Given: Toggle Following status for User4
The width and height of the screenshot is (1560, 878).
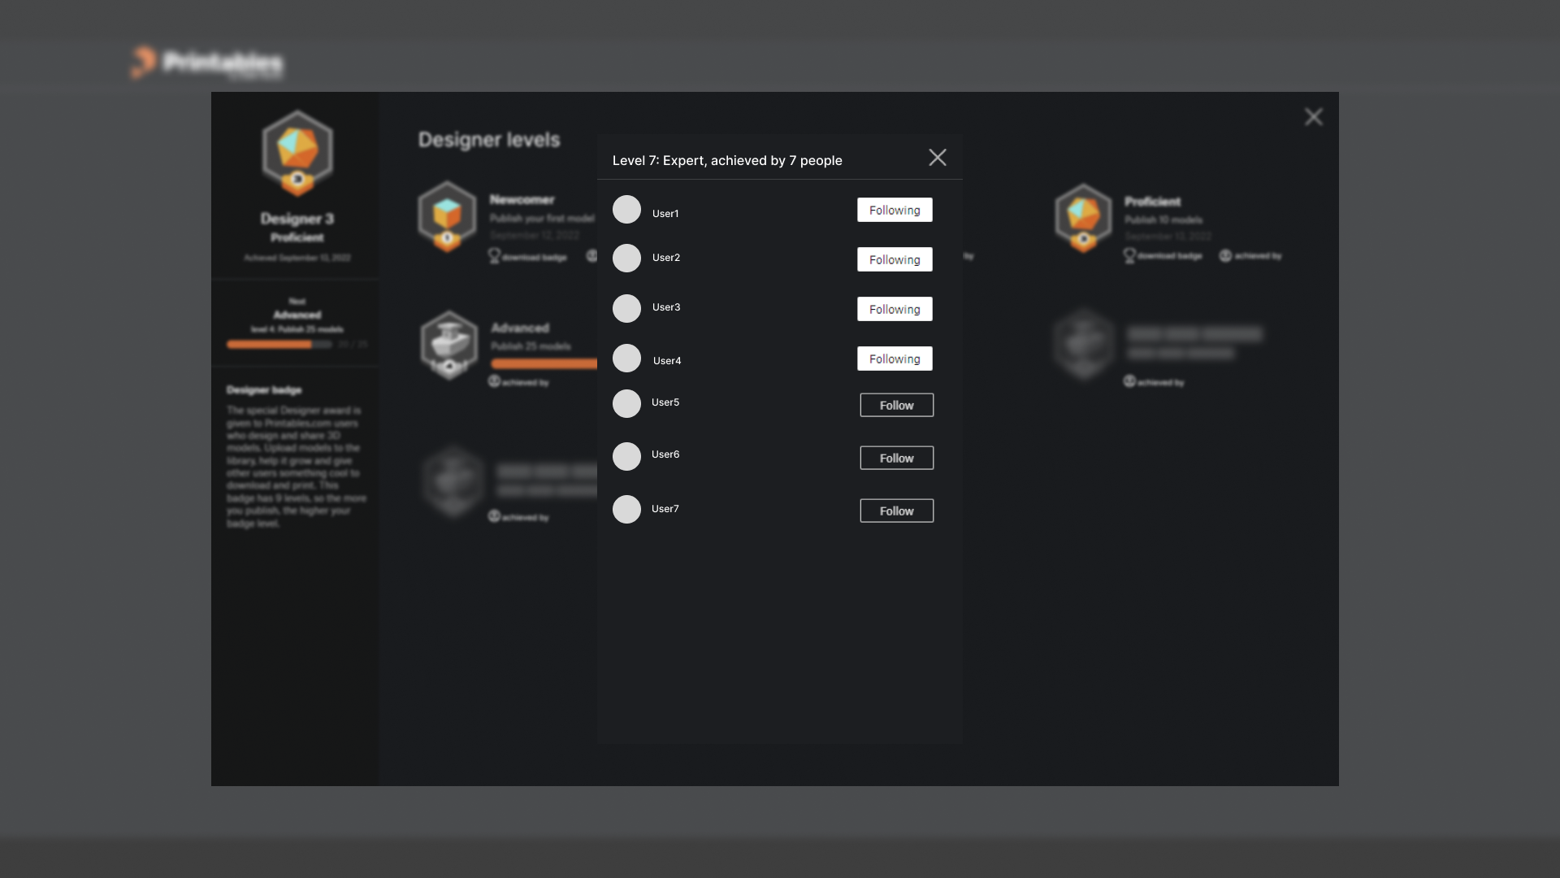Looking at the screenshot, I should click(895, 358).
